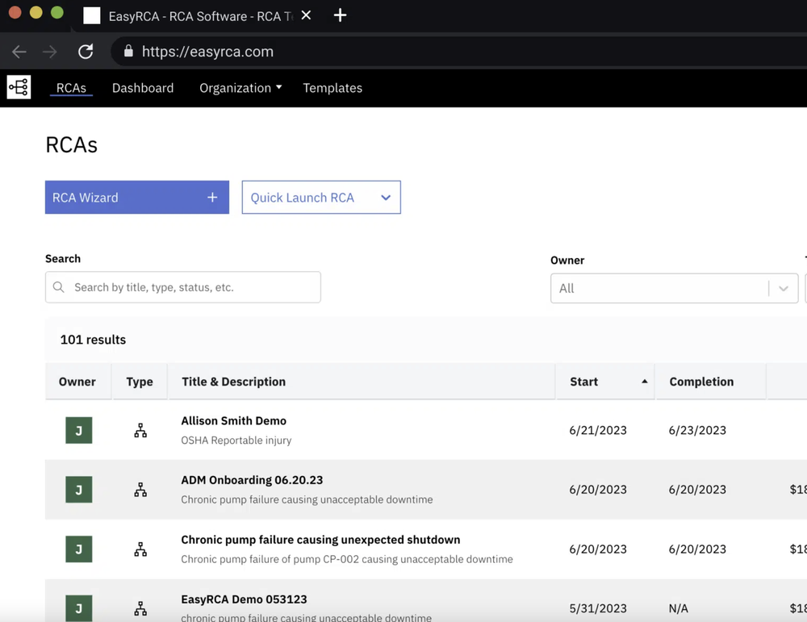807x622 pixels.
Task: Click the RCAs page heading
Action: 72,144
